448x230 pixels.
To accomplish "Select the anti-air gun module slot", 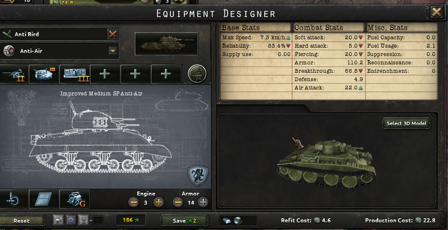I will click(13, 74).
